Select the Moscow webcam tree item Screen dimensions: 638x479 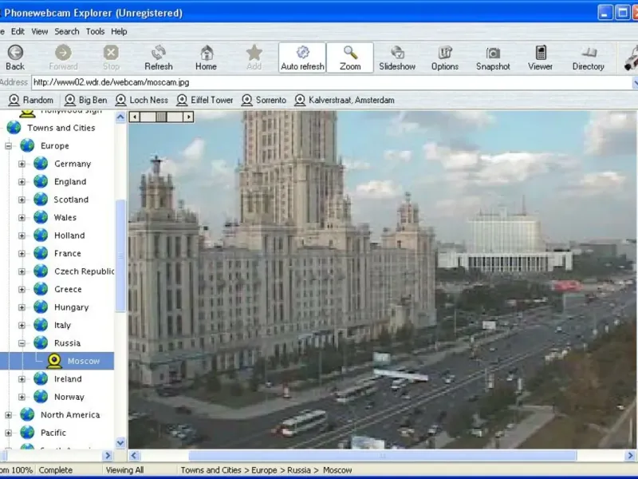tap(83, 361)
